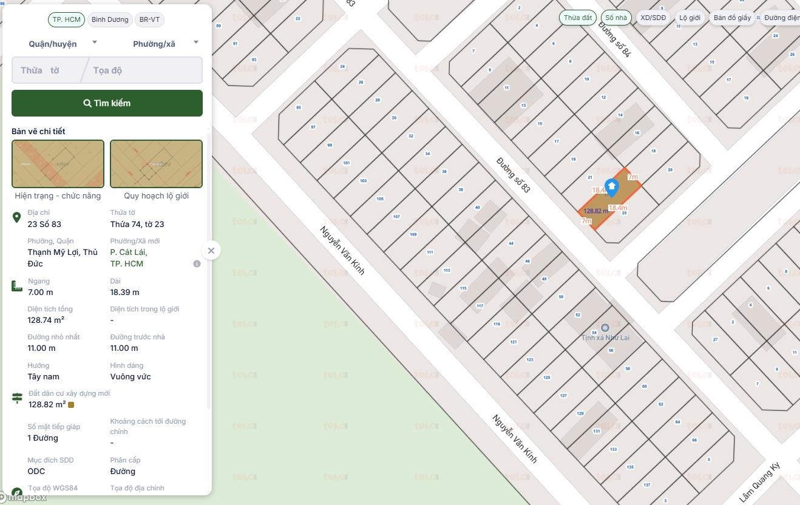
Task: Toggle the Bản đồ giấy layer chip
Action: [x=732, y=18]
